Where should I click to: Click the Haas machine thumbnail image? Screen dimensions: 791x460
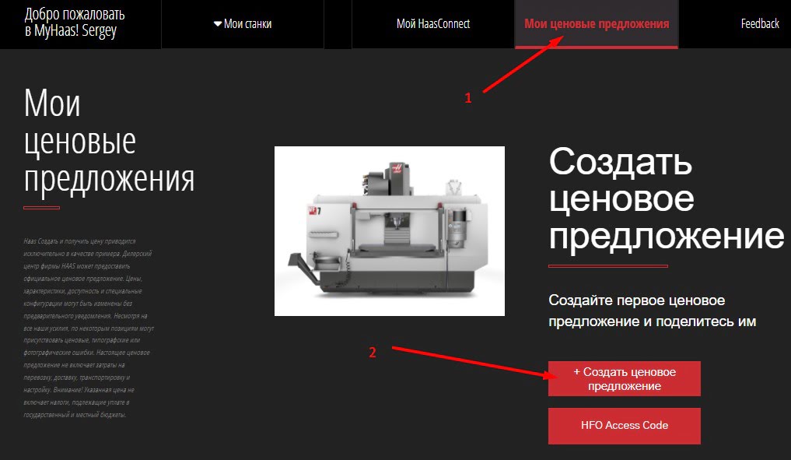click(x=390, y=231)
